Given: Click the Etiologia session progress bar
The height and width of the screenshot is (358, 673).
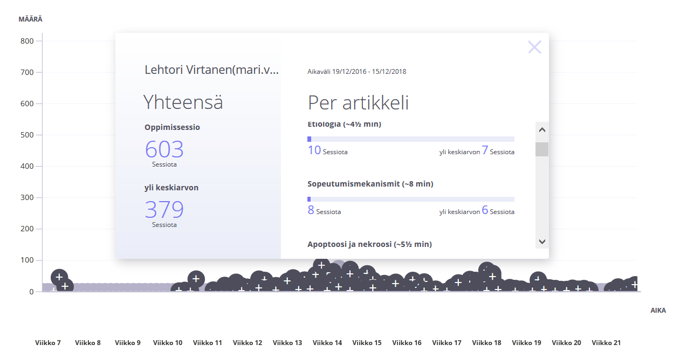Looking at the screenshot, I should coord(410,139).
